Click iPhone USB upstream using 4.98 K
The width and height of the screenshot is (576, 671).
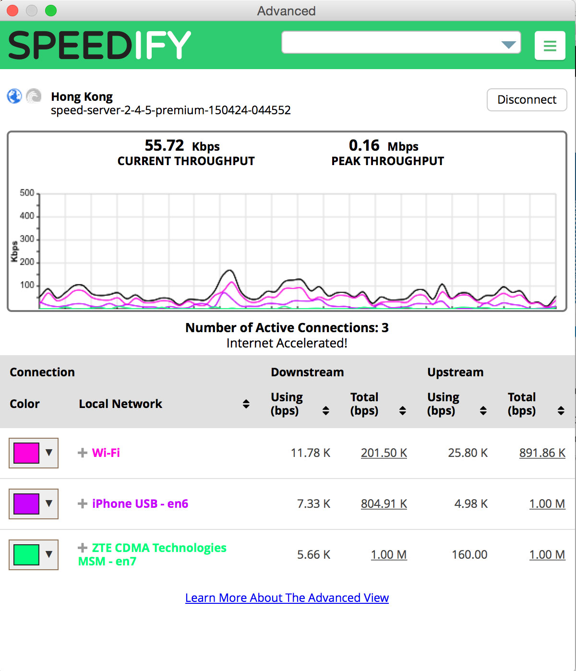pos(471,503)
